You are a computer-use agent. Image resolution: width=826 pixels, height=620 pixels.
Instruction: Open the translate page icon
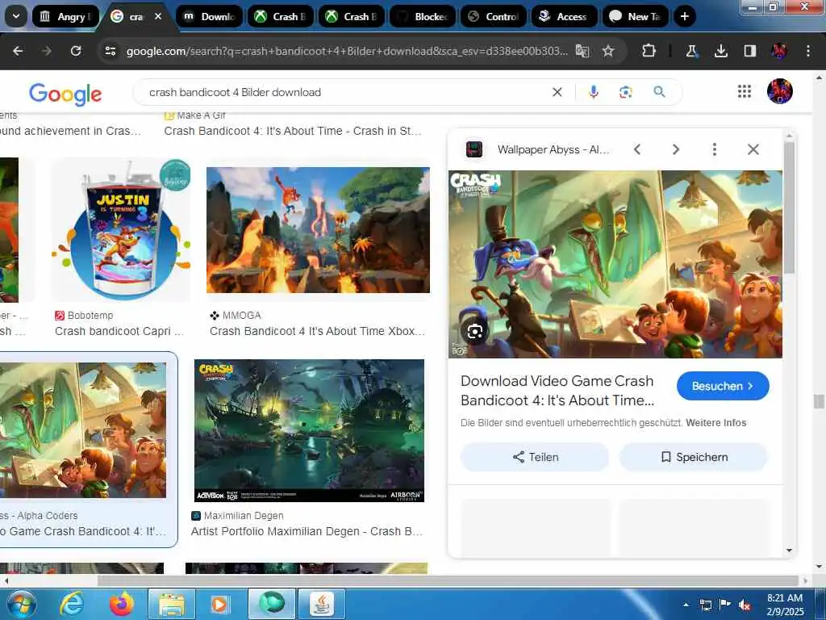[582, 51]
